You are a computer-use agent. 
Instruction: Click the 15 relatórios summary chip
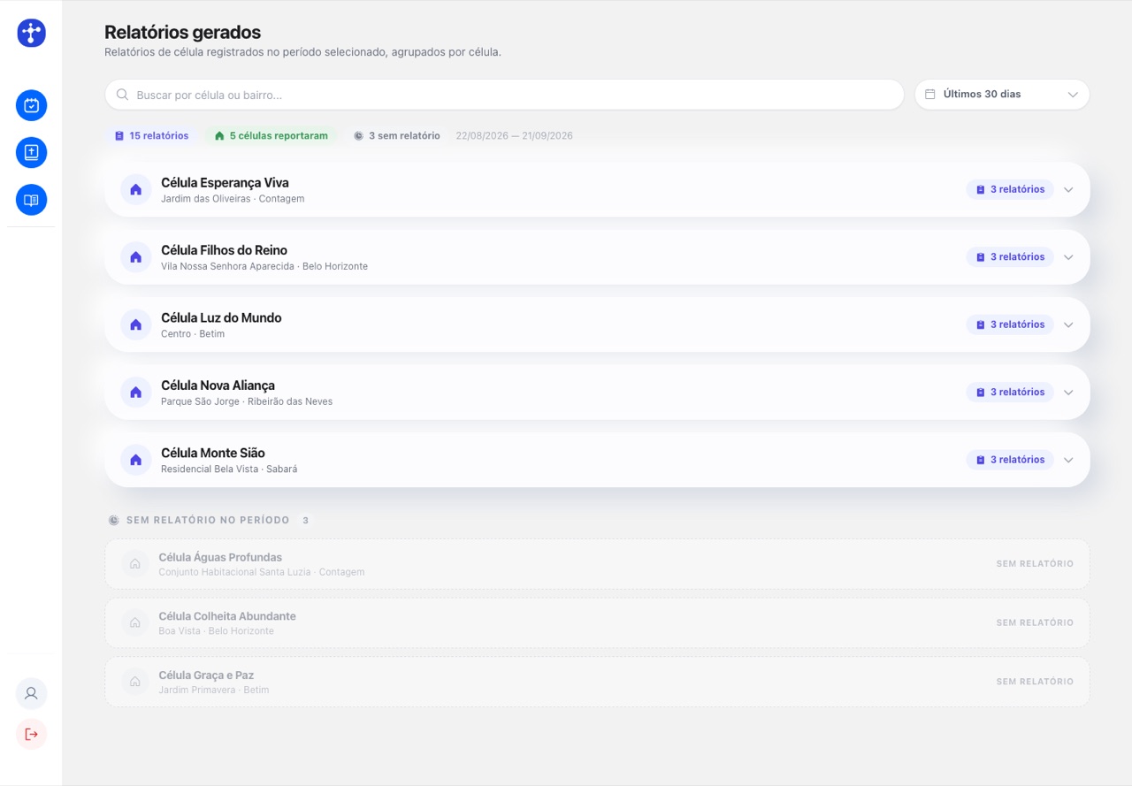pos(151,136)
